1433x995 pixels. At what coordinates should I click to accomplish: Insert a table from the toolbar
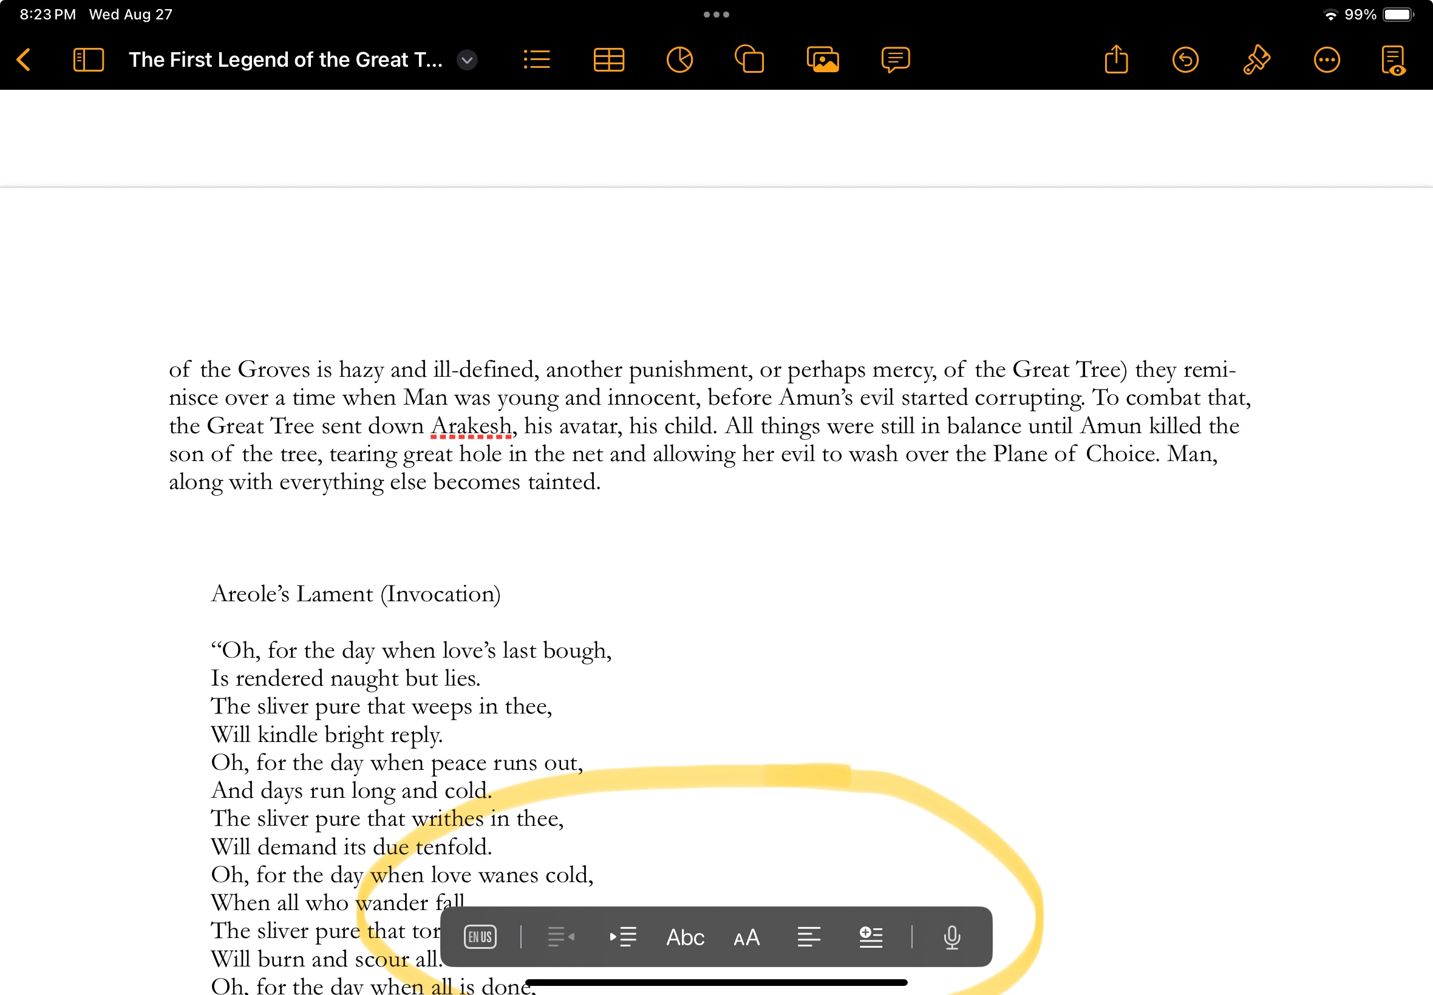coord(608,60)
